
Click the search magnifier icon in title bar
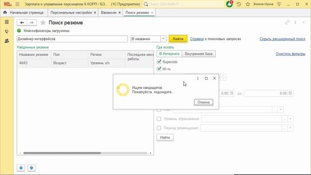[x=146, y=4]
